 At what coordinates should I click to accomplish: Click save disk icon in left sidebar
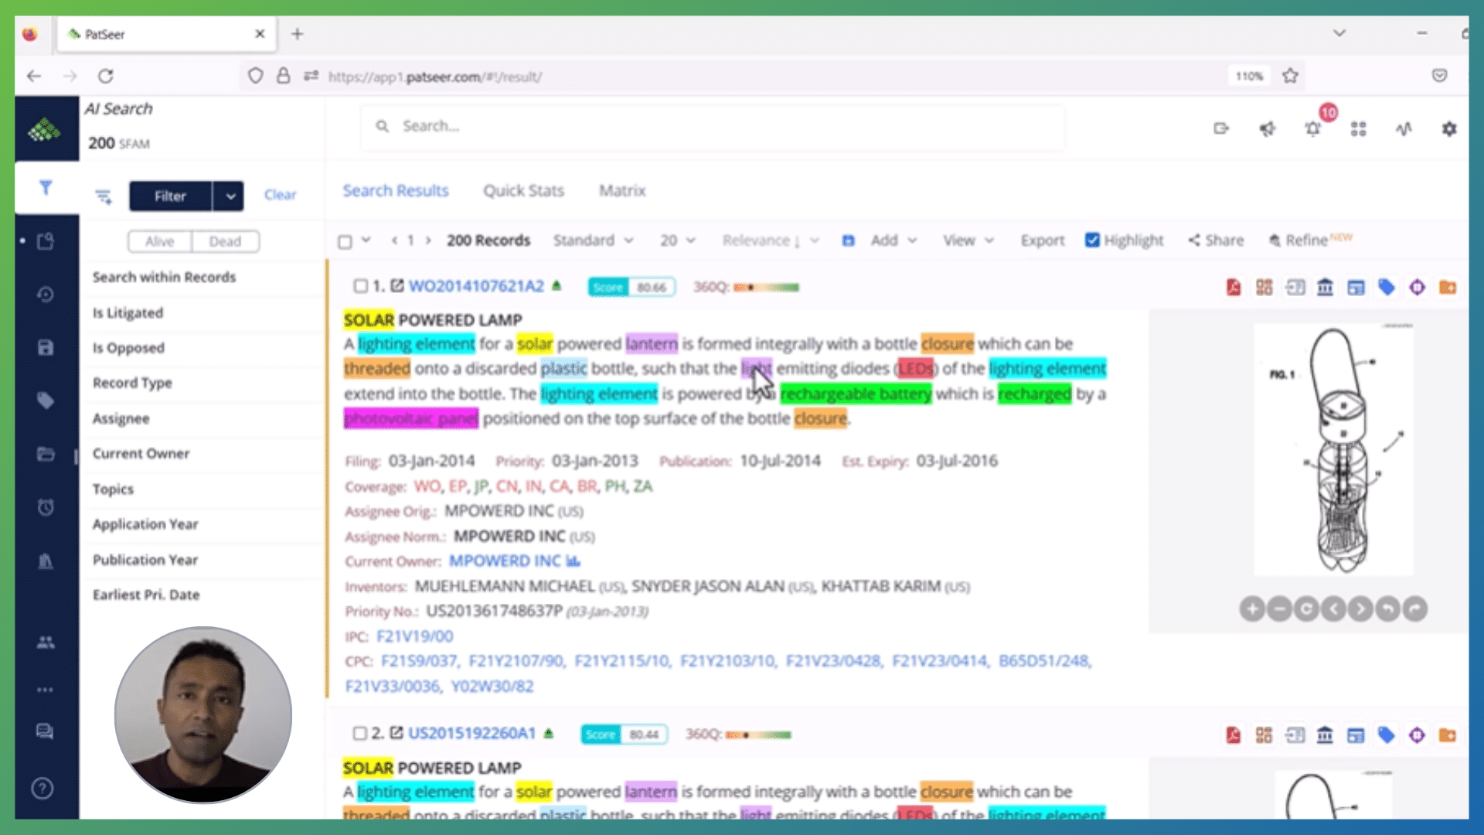tap(46, 347)
